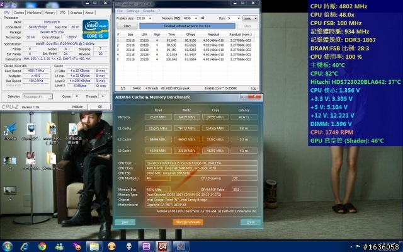Open the PPStream folder on desktop
Image resolution: width=403 pixels, height=252 pixels.
pyautogui.click(x=52, y=161)
